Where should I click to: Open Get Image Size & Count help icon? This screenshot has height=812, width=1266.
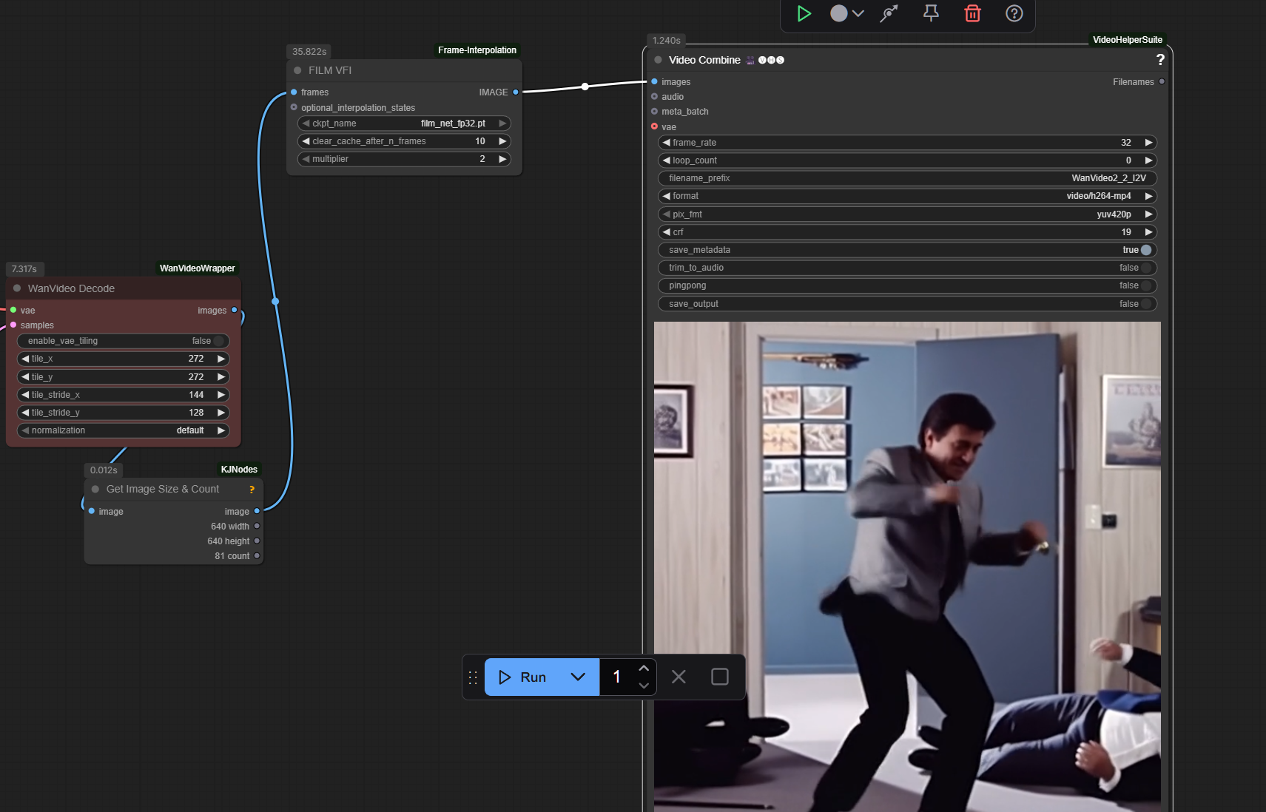[252, 490]
